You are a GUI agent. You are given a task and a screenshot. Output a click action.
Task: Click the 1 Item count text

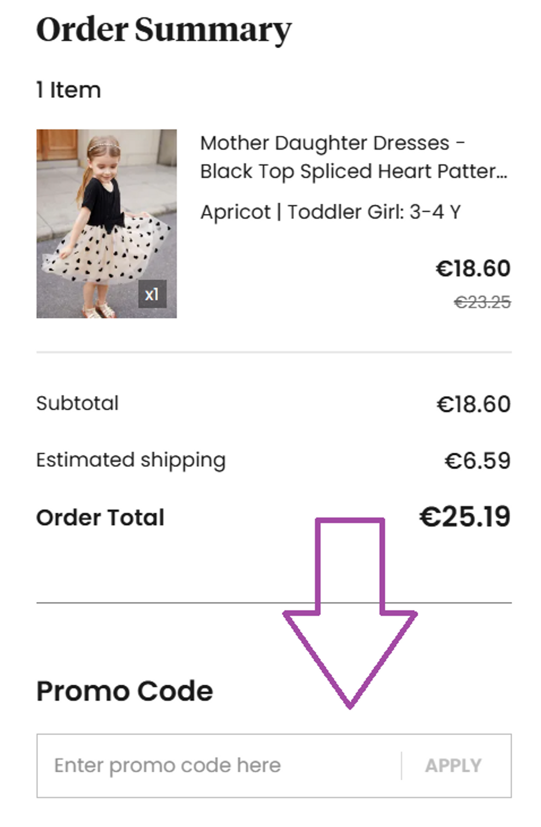coord(69,90)
